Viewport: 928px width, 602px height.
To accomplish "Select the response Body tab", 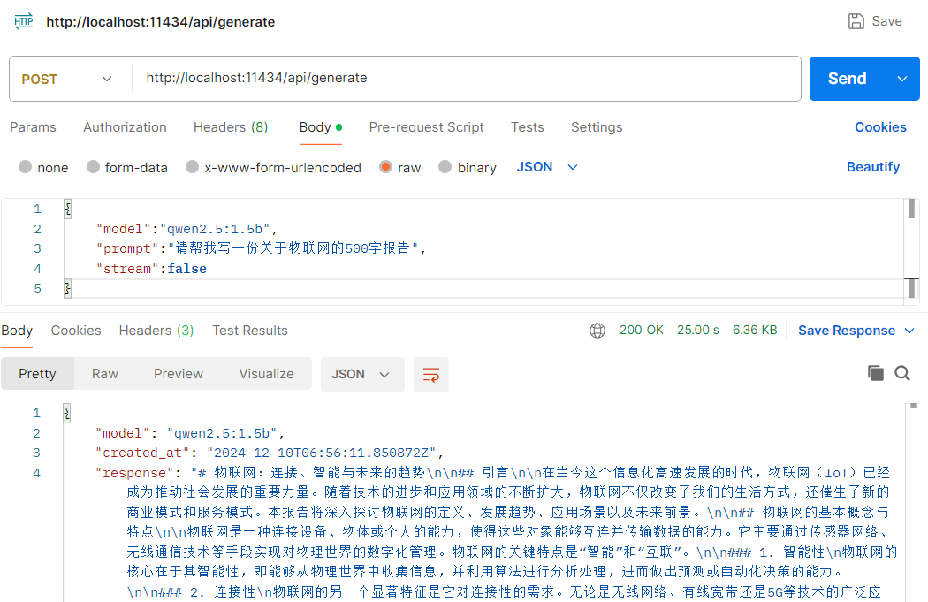I will [17, 331].
